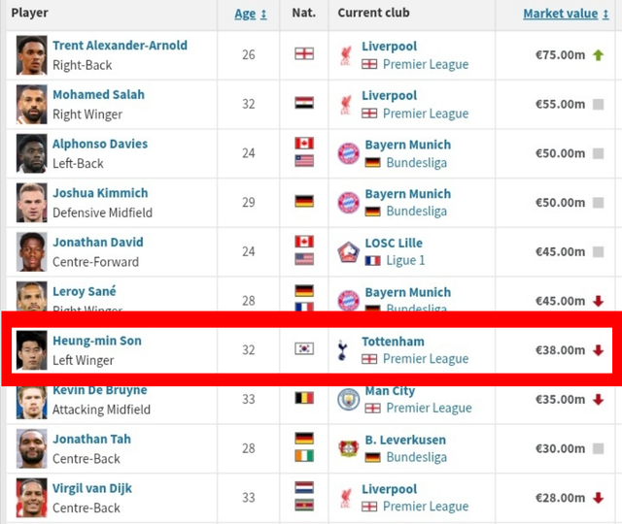Click Virgil van Dijk's player photo
This screenshot has width=622, height=524.
[x=32, y=498]
